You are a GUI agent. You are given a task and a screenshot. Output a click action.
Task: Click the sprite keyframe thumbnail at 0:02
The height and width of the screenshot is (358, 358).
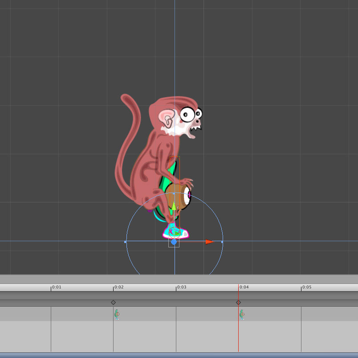(x=117, y=314)
